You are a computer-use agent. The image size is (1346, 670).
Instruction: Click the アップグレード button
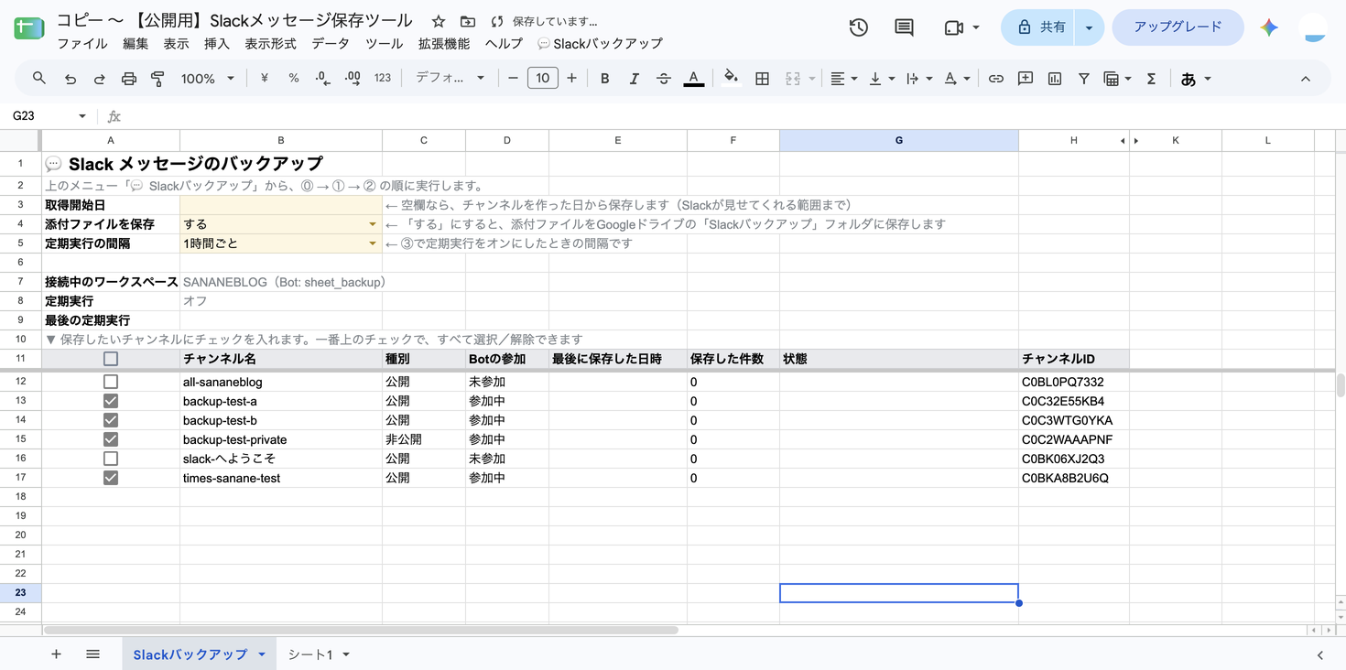pos(1178,27)
